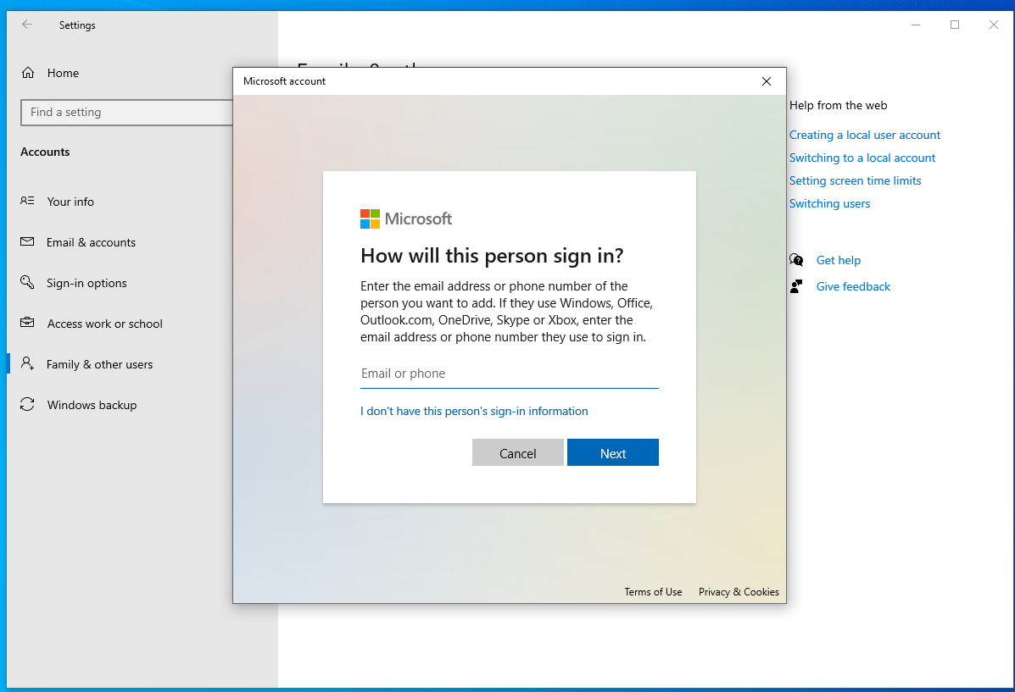The height and width of the screenshot is (692, 1015).
Task: Click the Home icon in Settings sidebar
Action: 28,73
